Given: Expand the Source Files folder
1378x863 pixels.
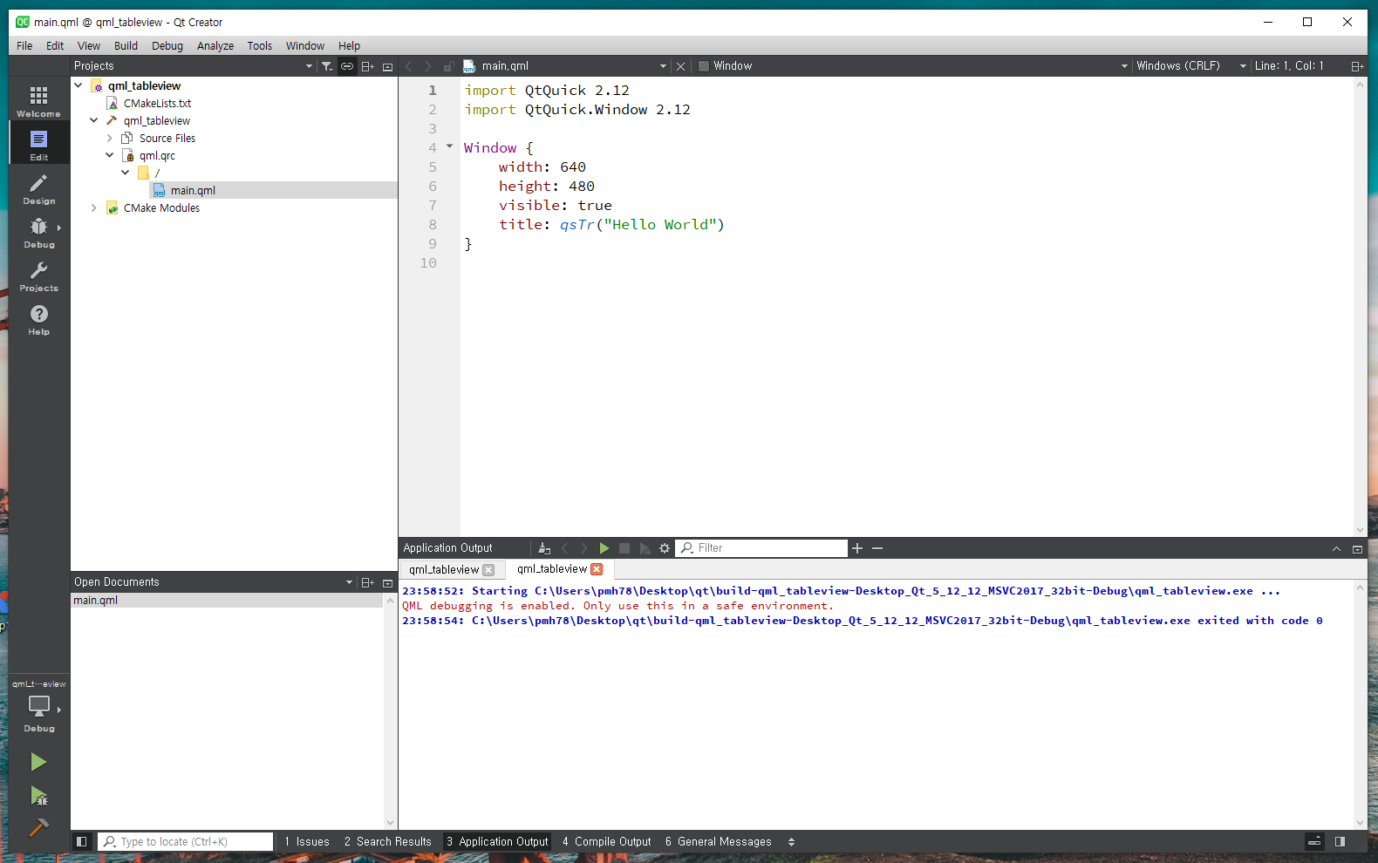Looking at the screenshot, I should coord(110,138).
